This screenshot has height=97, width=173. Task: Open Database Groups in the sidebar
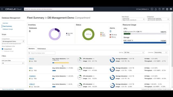coord(8,29)
